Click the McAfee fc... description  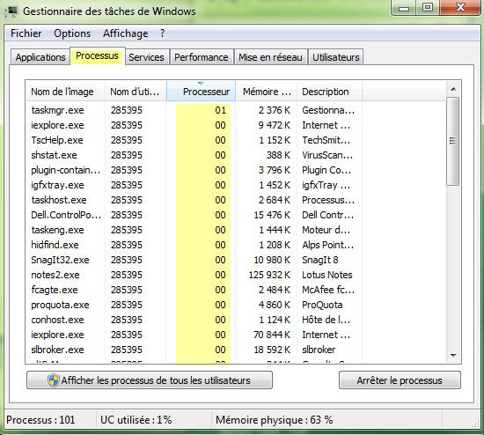click(x=328, y=290)
